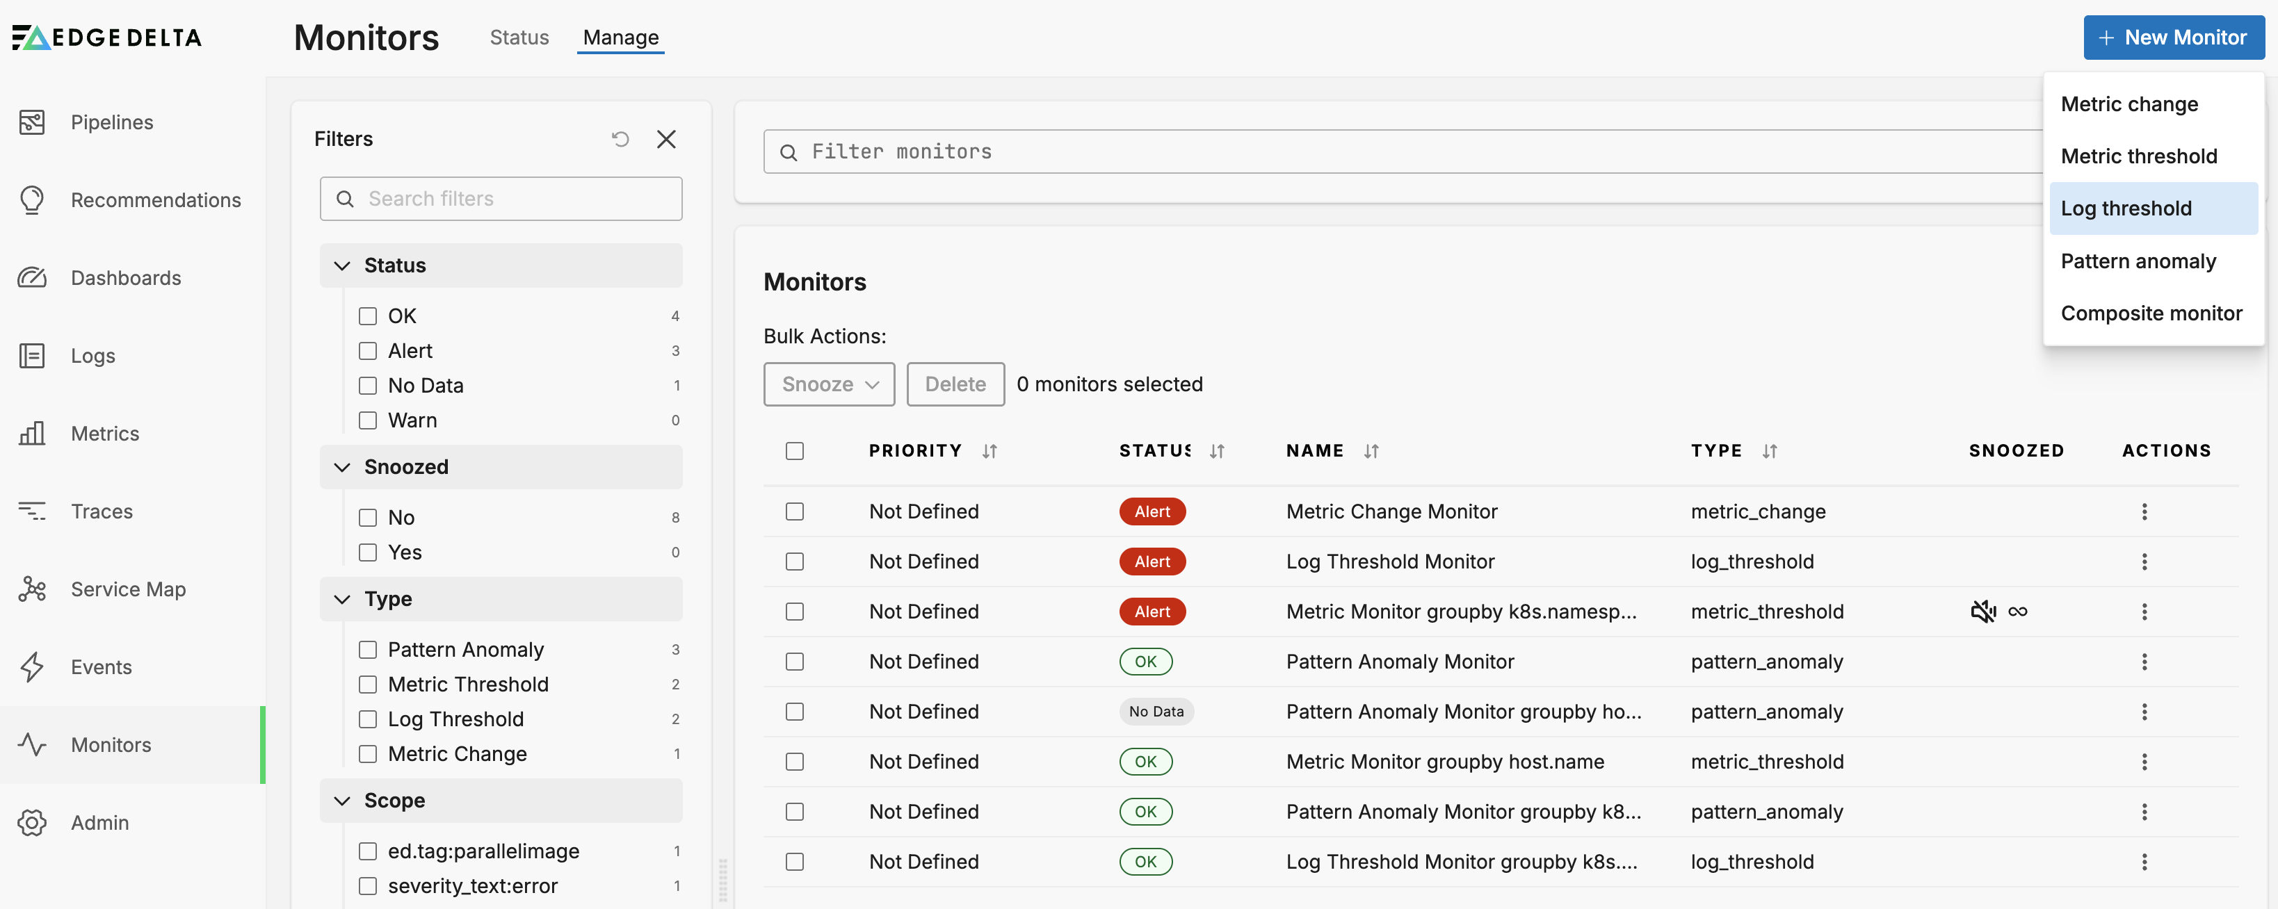
Task: Open actions menu for Log Threshold Monitor row
Action: pos(2144,562)
